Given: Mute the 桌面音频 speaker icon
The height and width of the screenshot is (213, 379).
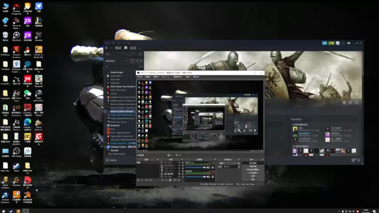Looking at the screenshot, I should tap(208, 177).
